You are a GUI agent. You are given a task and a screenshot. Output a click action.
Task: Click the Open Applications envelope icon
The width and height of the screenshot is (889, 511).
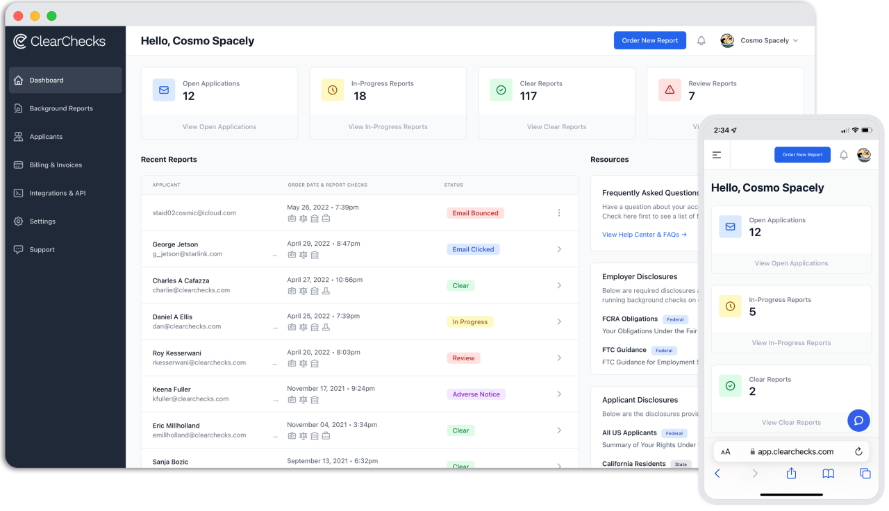pyautogui.click(x=164, y=90)
